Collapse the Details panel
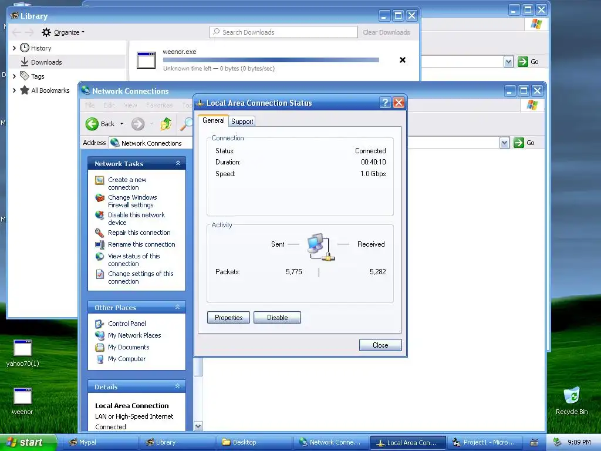Viewport: 601px width, 451px height. pos(177,386)
